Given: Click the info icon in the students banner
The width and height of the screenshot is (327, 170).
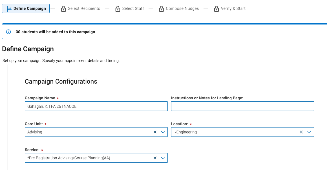Looking at the screenshot, I should (x=8, y=32).
